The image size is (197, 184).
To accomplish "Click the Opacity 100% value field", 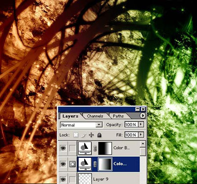I will pos(131,125).
